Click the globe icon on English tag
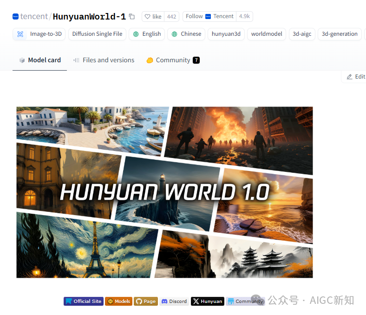366x315 pixels. [x=136, y=34]
